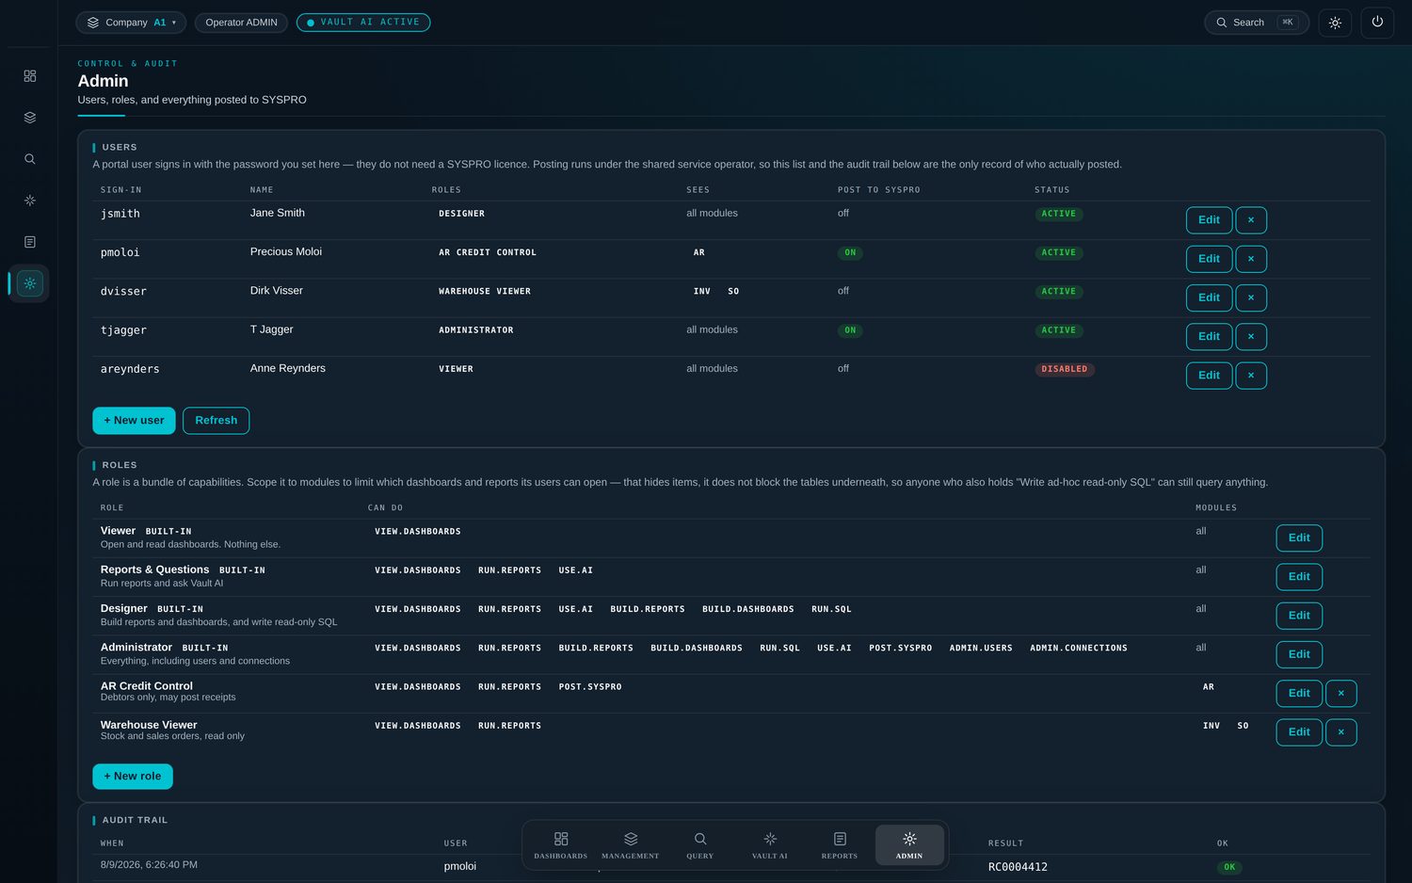Edit user dvisser
This screenshot has width=1412, height=883.
(1209, 297)
